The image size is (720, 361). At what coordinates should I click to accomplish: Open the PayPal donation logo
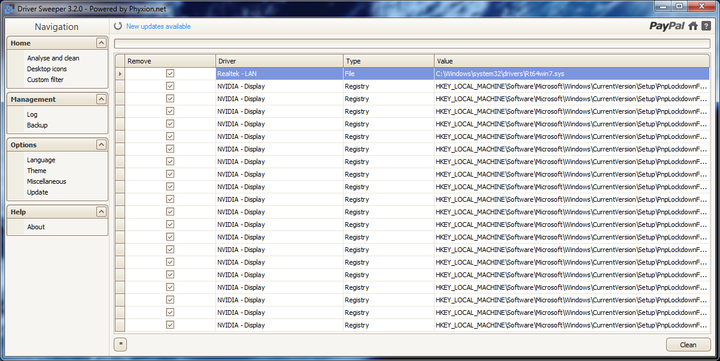pos(667,26)
